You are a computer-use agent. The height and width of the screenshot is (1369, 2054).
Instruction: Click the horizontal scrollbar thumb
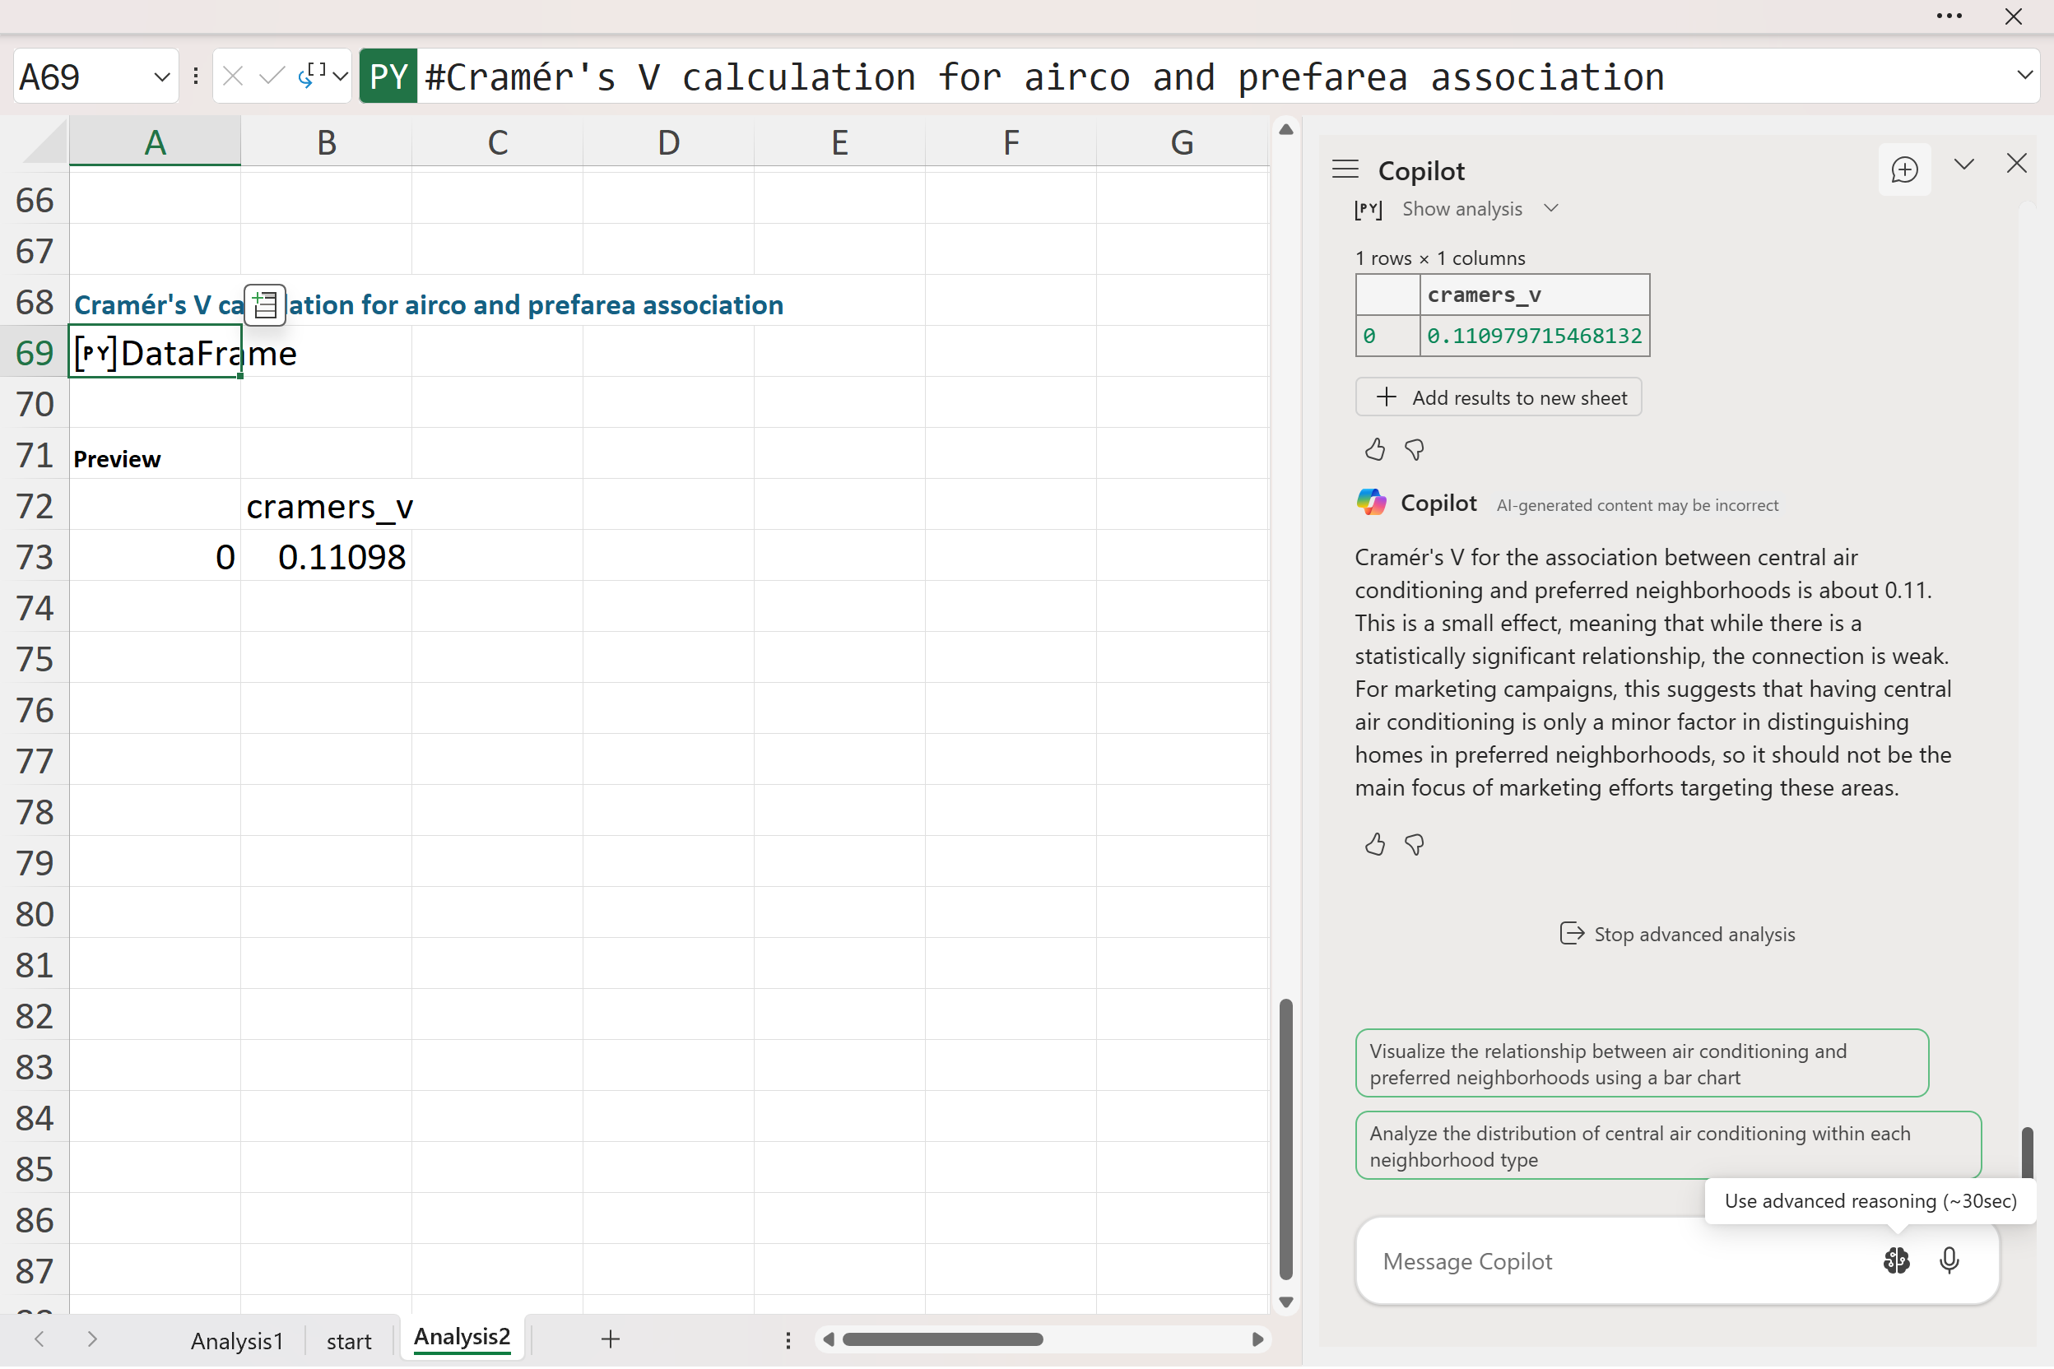[x=941, y=1339]
